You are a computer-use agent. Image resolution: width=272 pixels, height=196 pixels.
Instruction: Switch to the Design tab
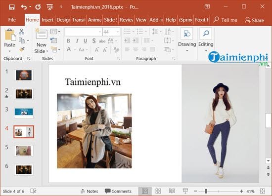point(63,20)
